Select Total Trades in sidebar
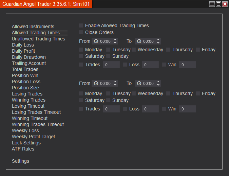This screenshot has height=176, width=229. (x=25, y=69)
